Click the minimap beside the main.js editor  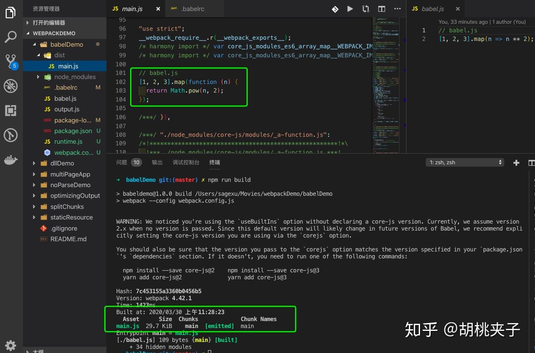(385, 82)
